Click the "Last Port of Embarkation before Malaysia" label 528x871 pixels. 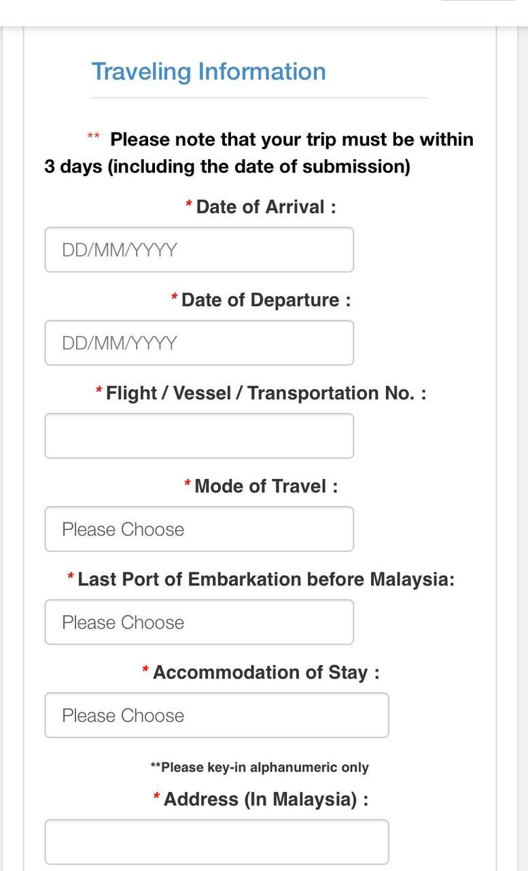point(266,580)
